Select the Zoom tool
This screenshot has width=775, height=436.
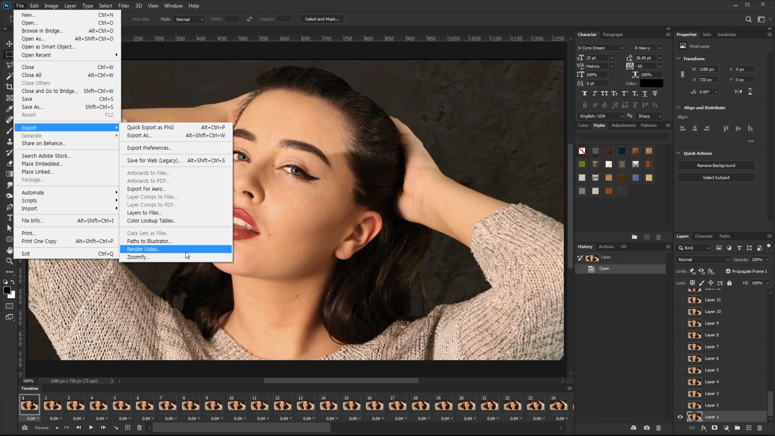coord(9,261)
